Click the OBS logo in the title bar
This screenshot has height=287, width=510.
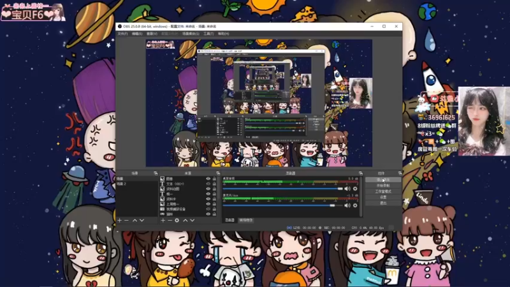(120, 26)
